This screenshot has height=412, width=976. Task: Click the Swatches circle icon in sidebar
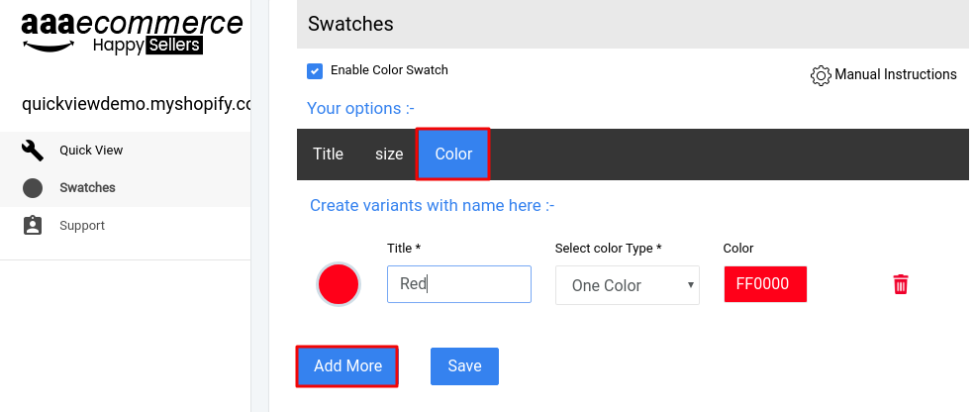point(33,188)
